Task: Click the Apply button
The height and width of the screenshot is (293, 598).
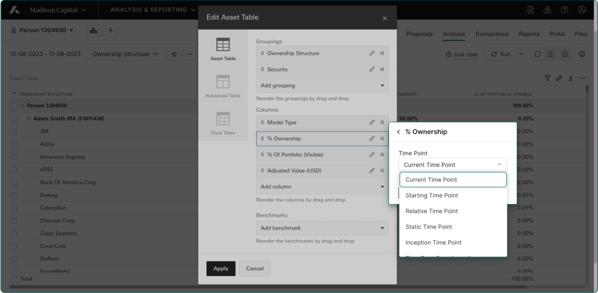Action: [x=221, y=268]
